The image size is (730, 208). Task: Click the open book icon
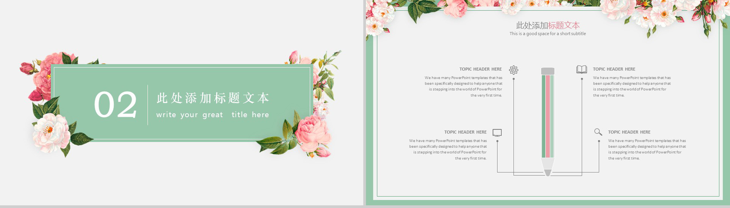pyautogui.click(x=581, y=69)
